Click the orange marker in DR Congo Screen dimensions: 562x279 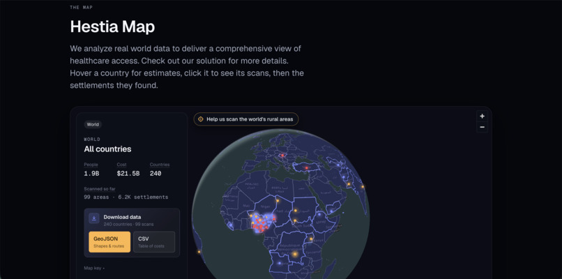pyautogui.click(x=295, y=255)
